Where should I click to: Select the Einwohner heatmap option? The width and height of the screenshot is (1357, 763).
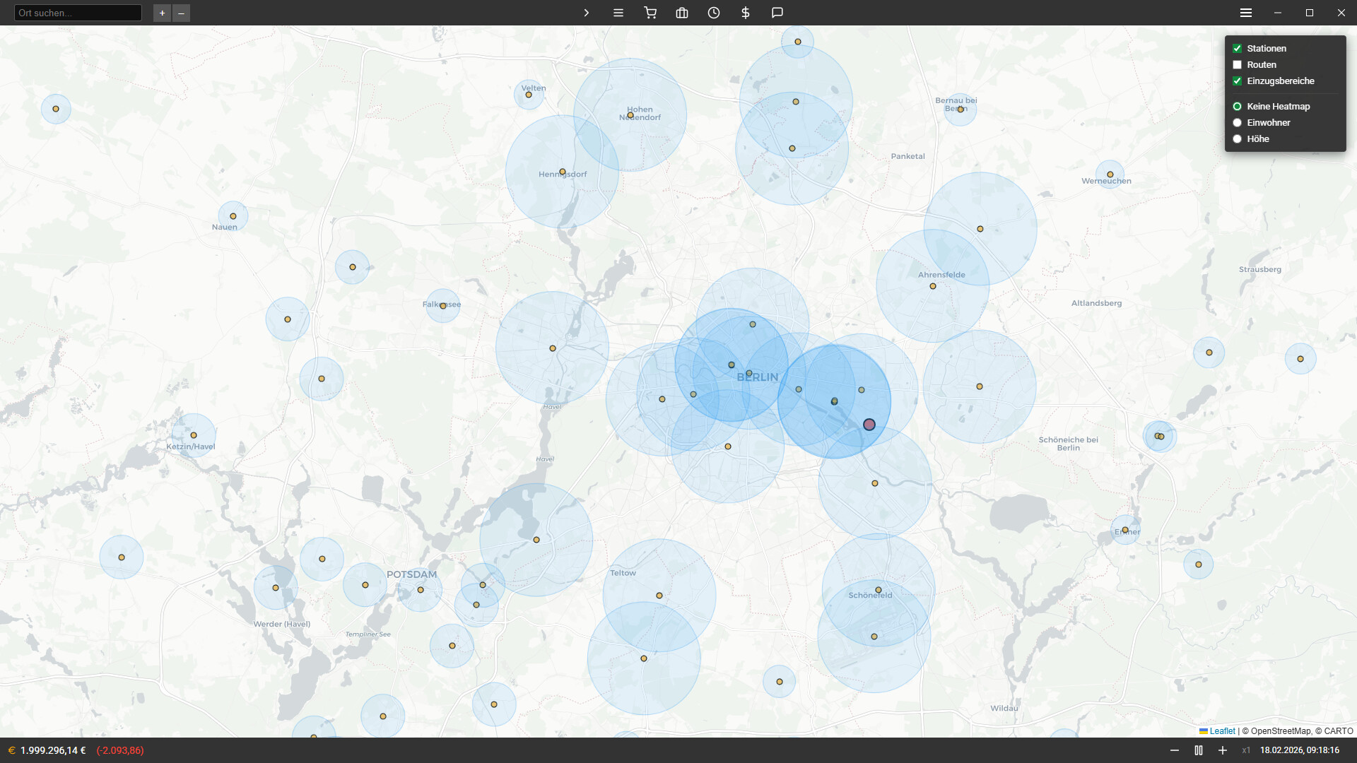1237,122
